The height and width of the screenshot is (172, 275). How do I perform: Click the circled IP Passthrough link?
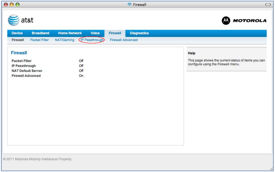point(92,40)
